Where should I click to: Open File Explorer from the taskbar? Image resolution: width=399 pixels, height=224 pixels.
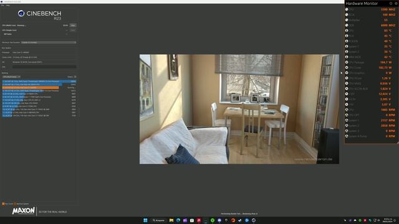click(x=171, y=220)
